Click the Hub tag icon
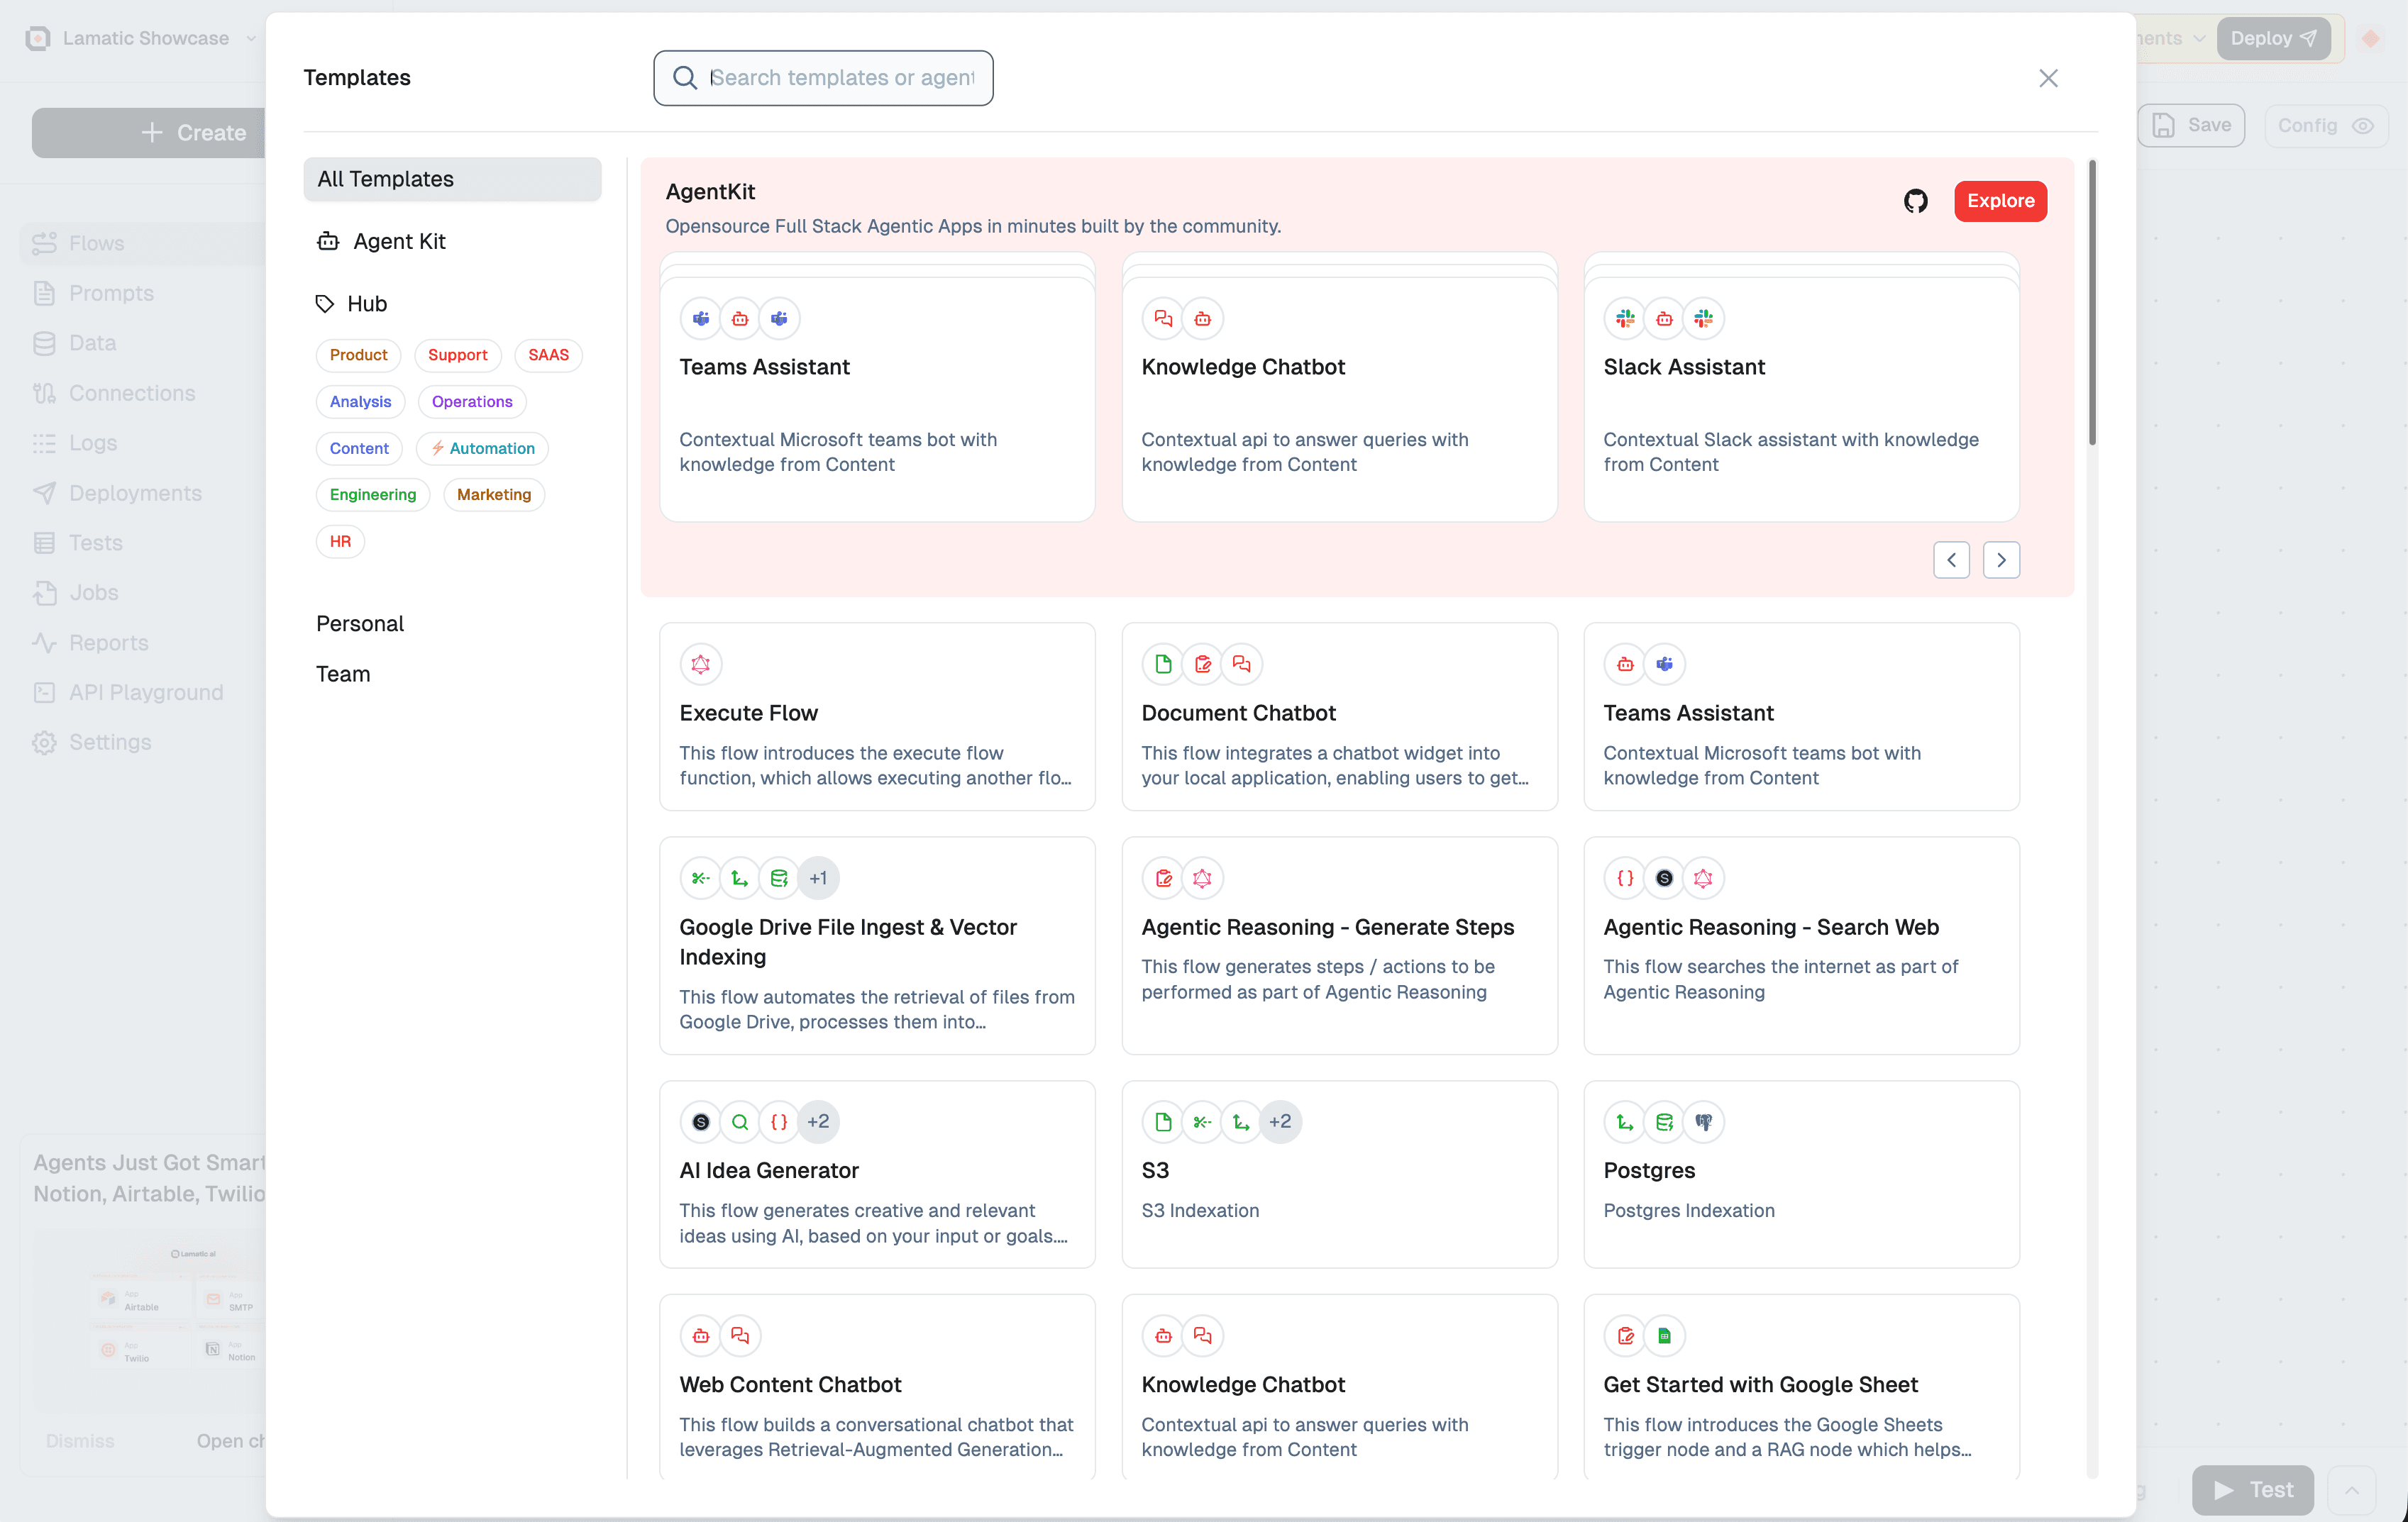Image resolution: width=2408 pixels, height=1522 pixels. tap(325, 304)
